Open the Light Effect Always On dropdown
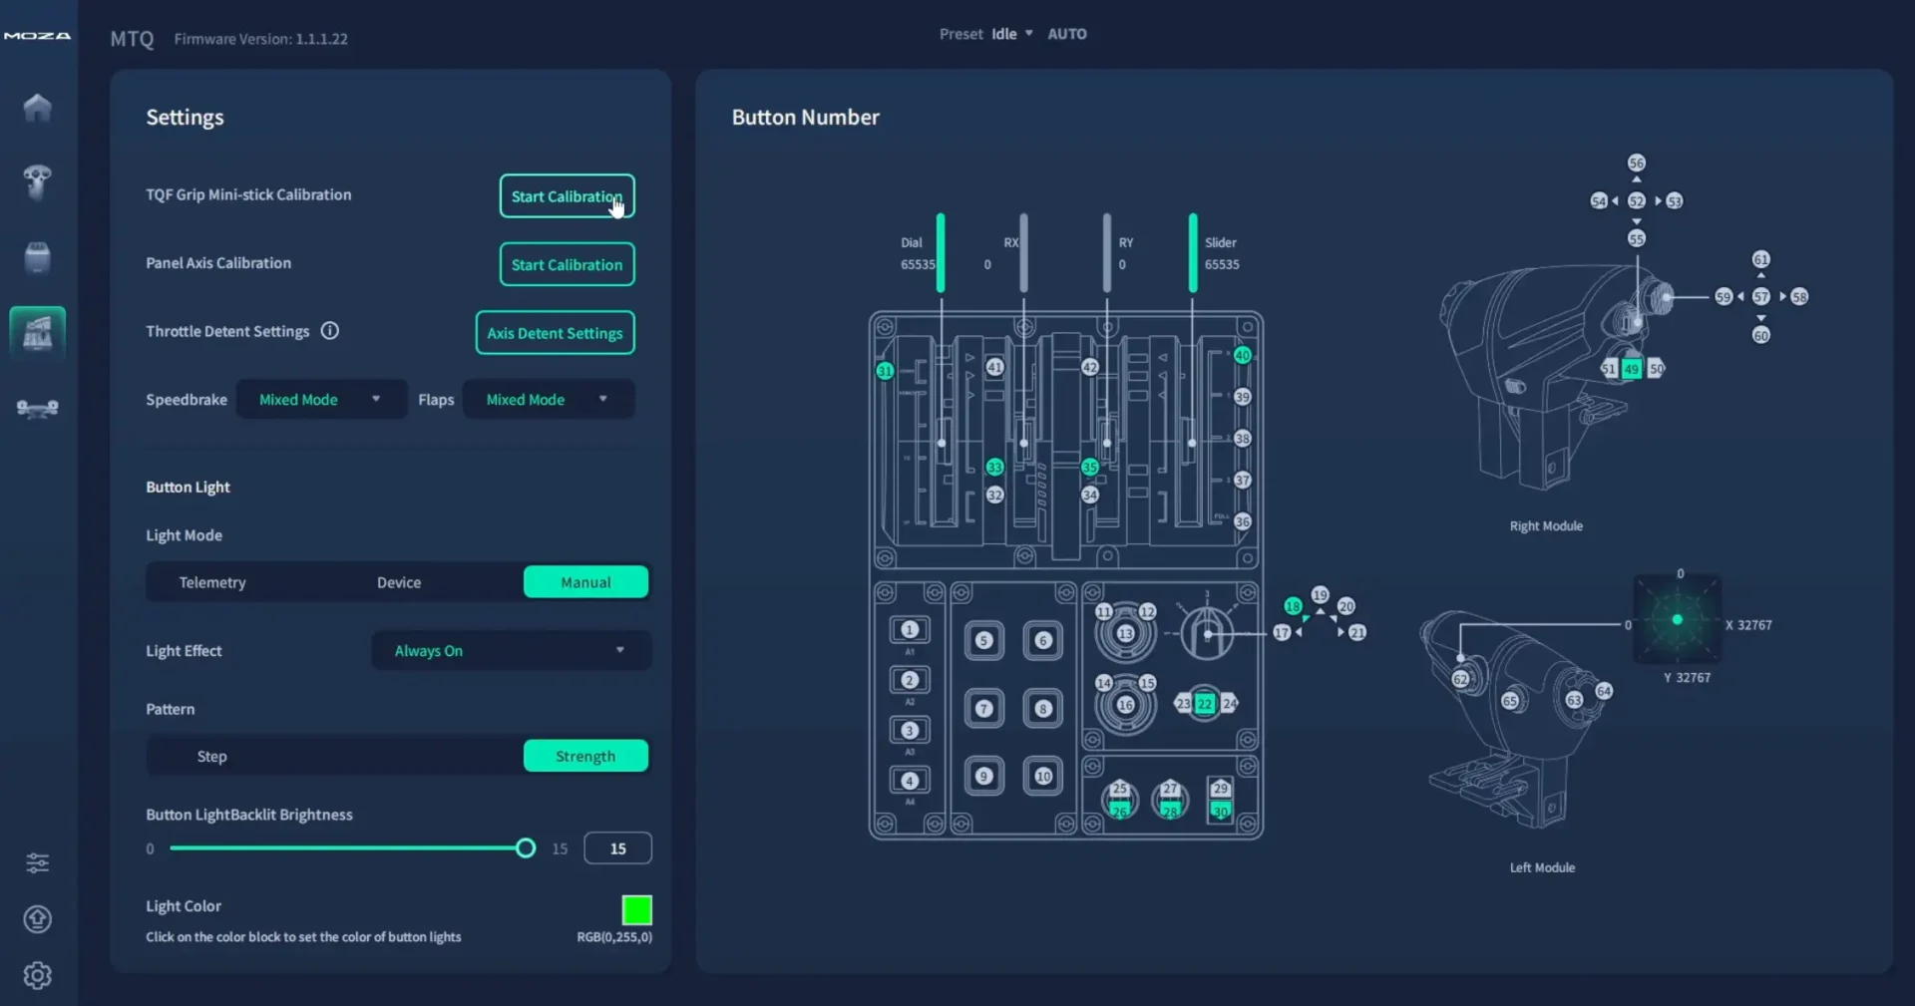 click(511, 650)
